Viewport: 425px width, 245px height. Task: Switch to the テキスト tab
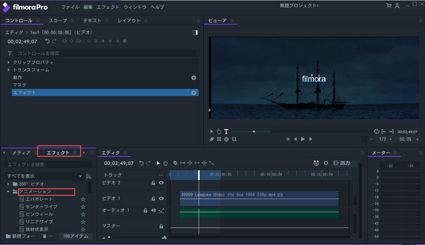[92, 21]
